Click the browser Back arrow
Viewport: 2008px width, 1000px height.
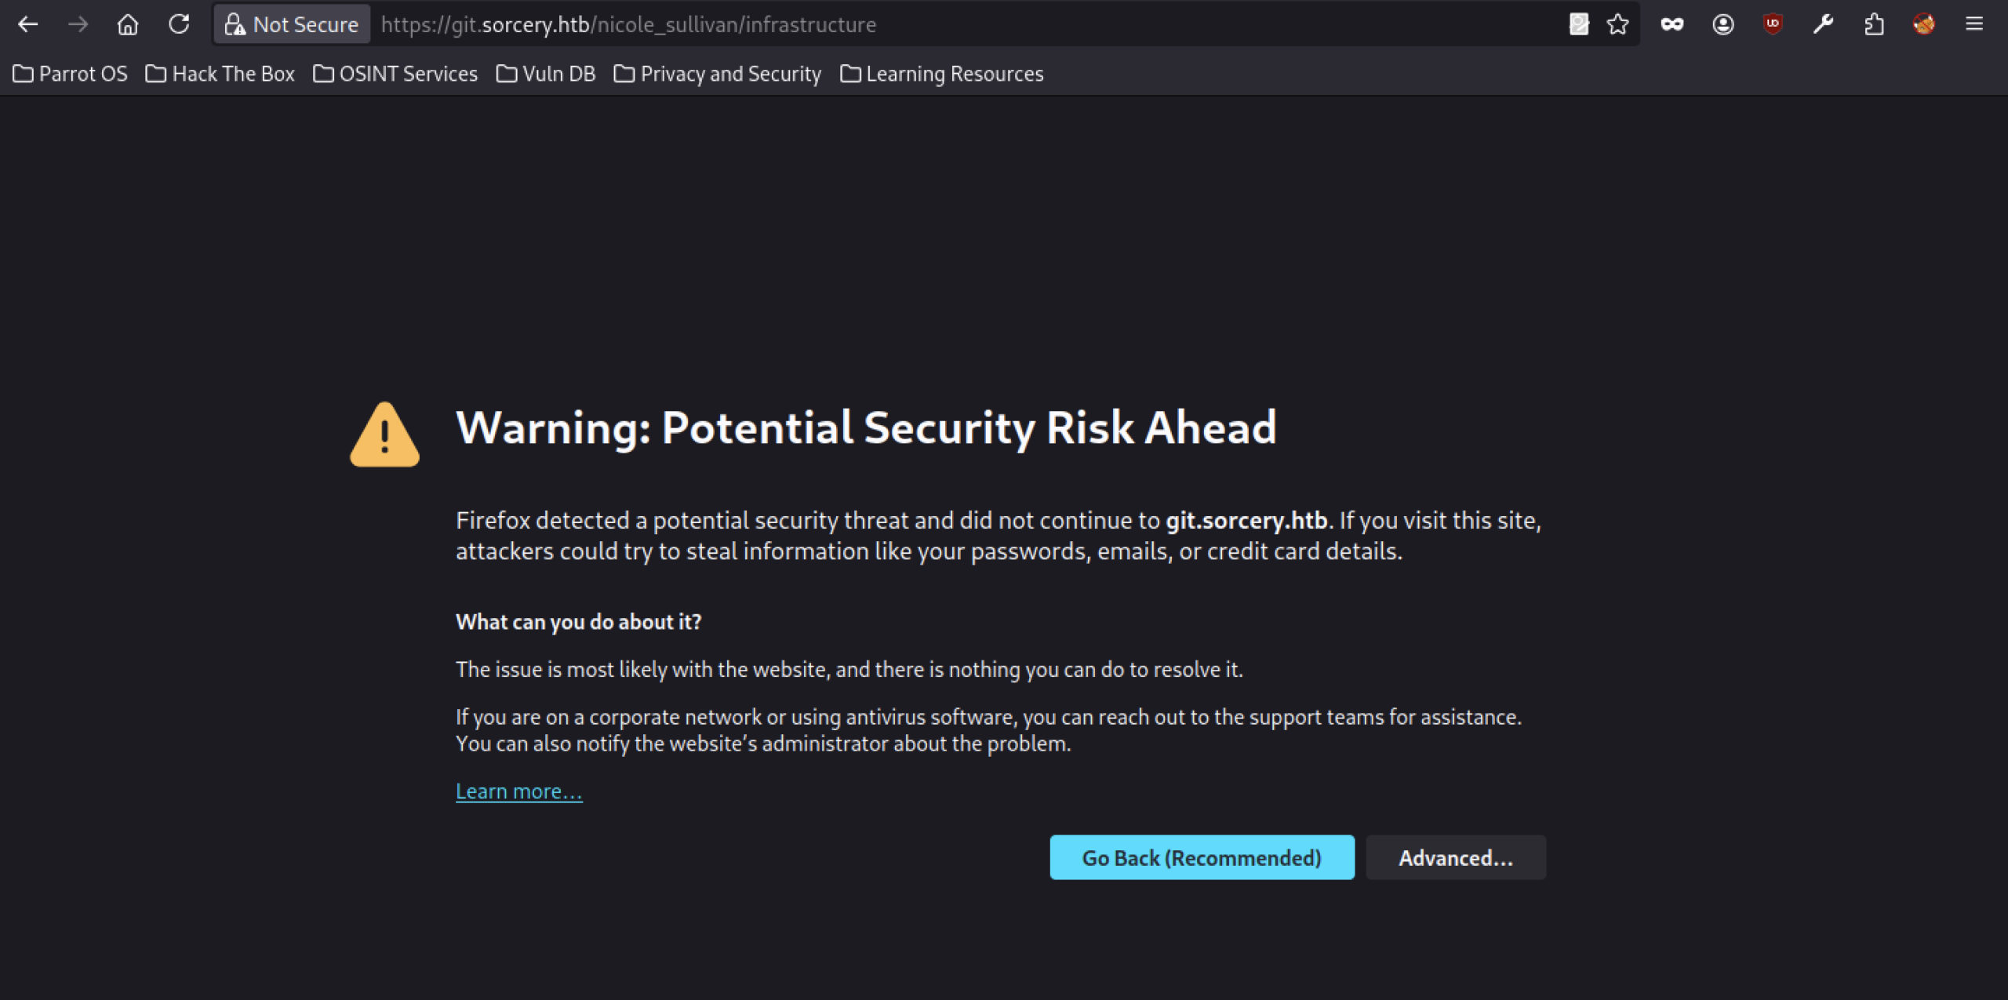click(28, 24)
